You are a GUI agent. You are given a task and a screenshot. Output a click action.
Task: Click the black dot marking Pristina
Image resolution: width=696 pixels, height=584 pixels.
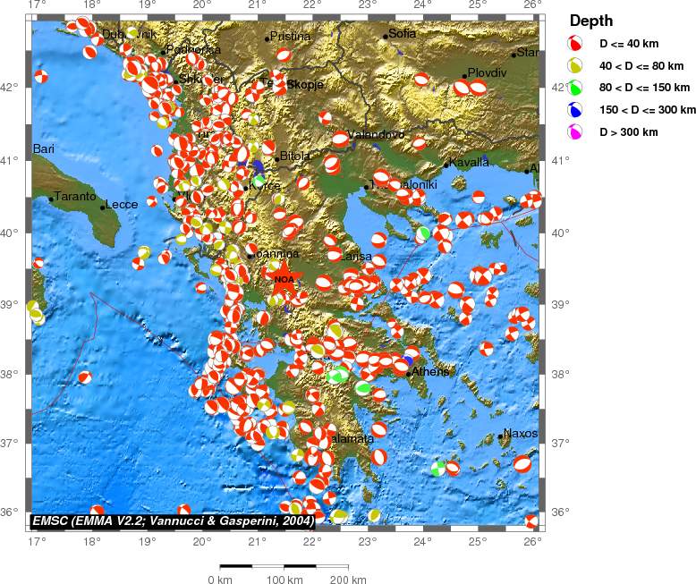tap(267, 39)
